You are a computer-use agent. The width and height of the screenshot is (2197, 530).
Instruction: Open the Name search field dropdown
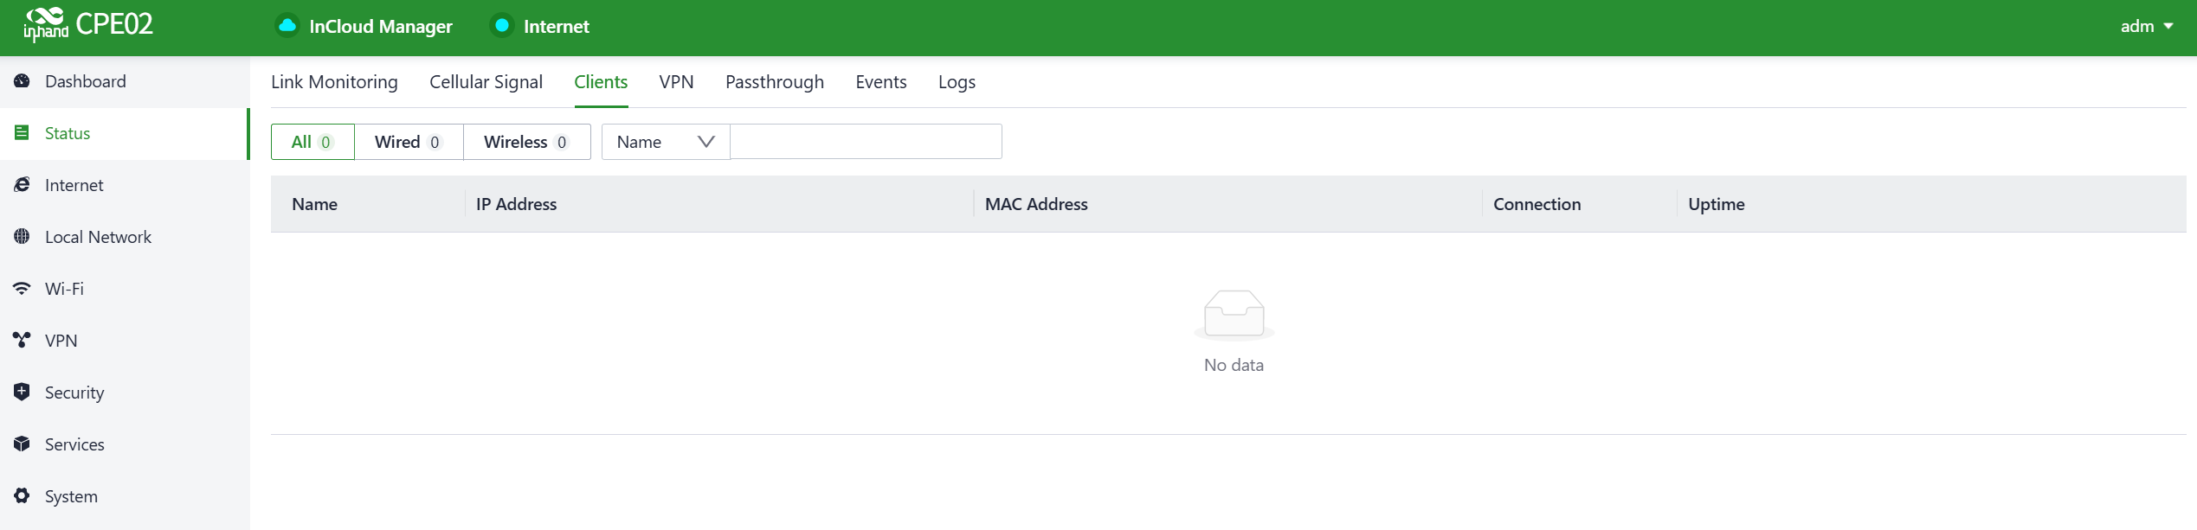coord(665,142)
